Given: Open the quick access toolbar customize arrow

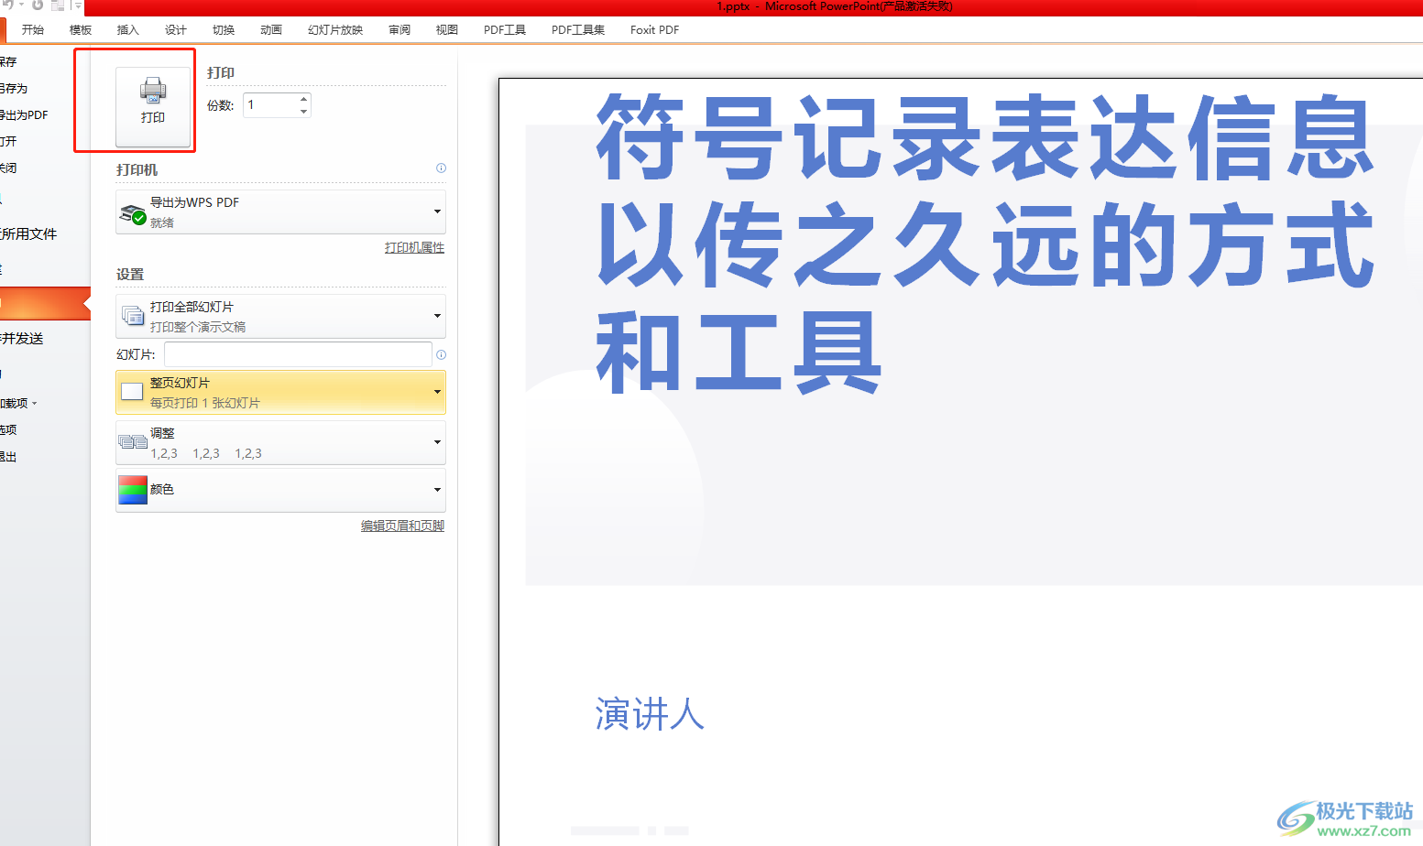Looking at the screenshot, I should click(x=77, y=5).
